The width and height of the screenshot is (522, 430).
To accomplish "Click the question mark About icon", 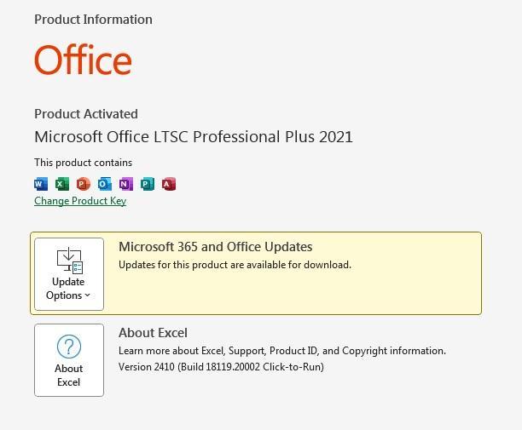I will [x=69, y=347].
